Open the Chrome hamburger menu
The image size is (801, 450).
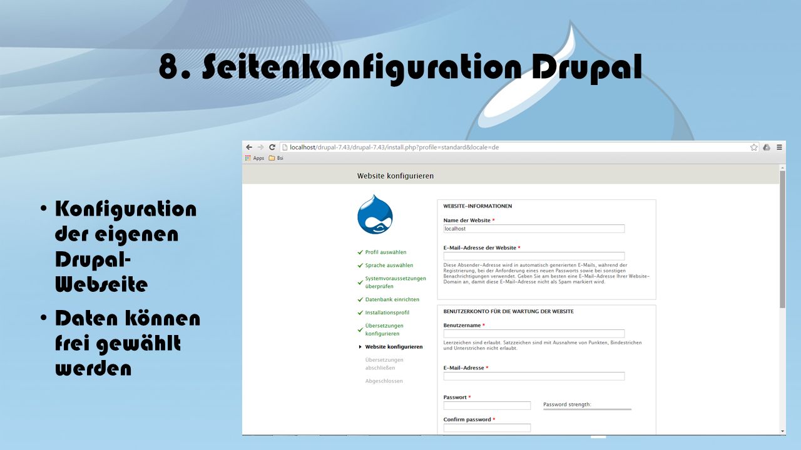coord(779,147)
